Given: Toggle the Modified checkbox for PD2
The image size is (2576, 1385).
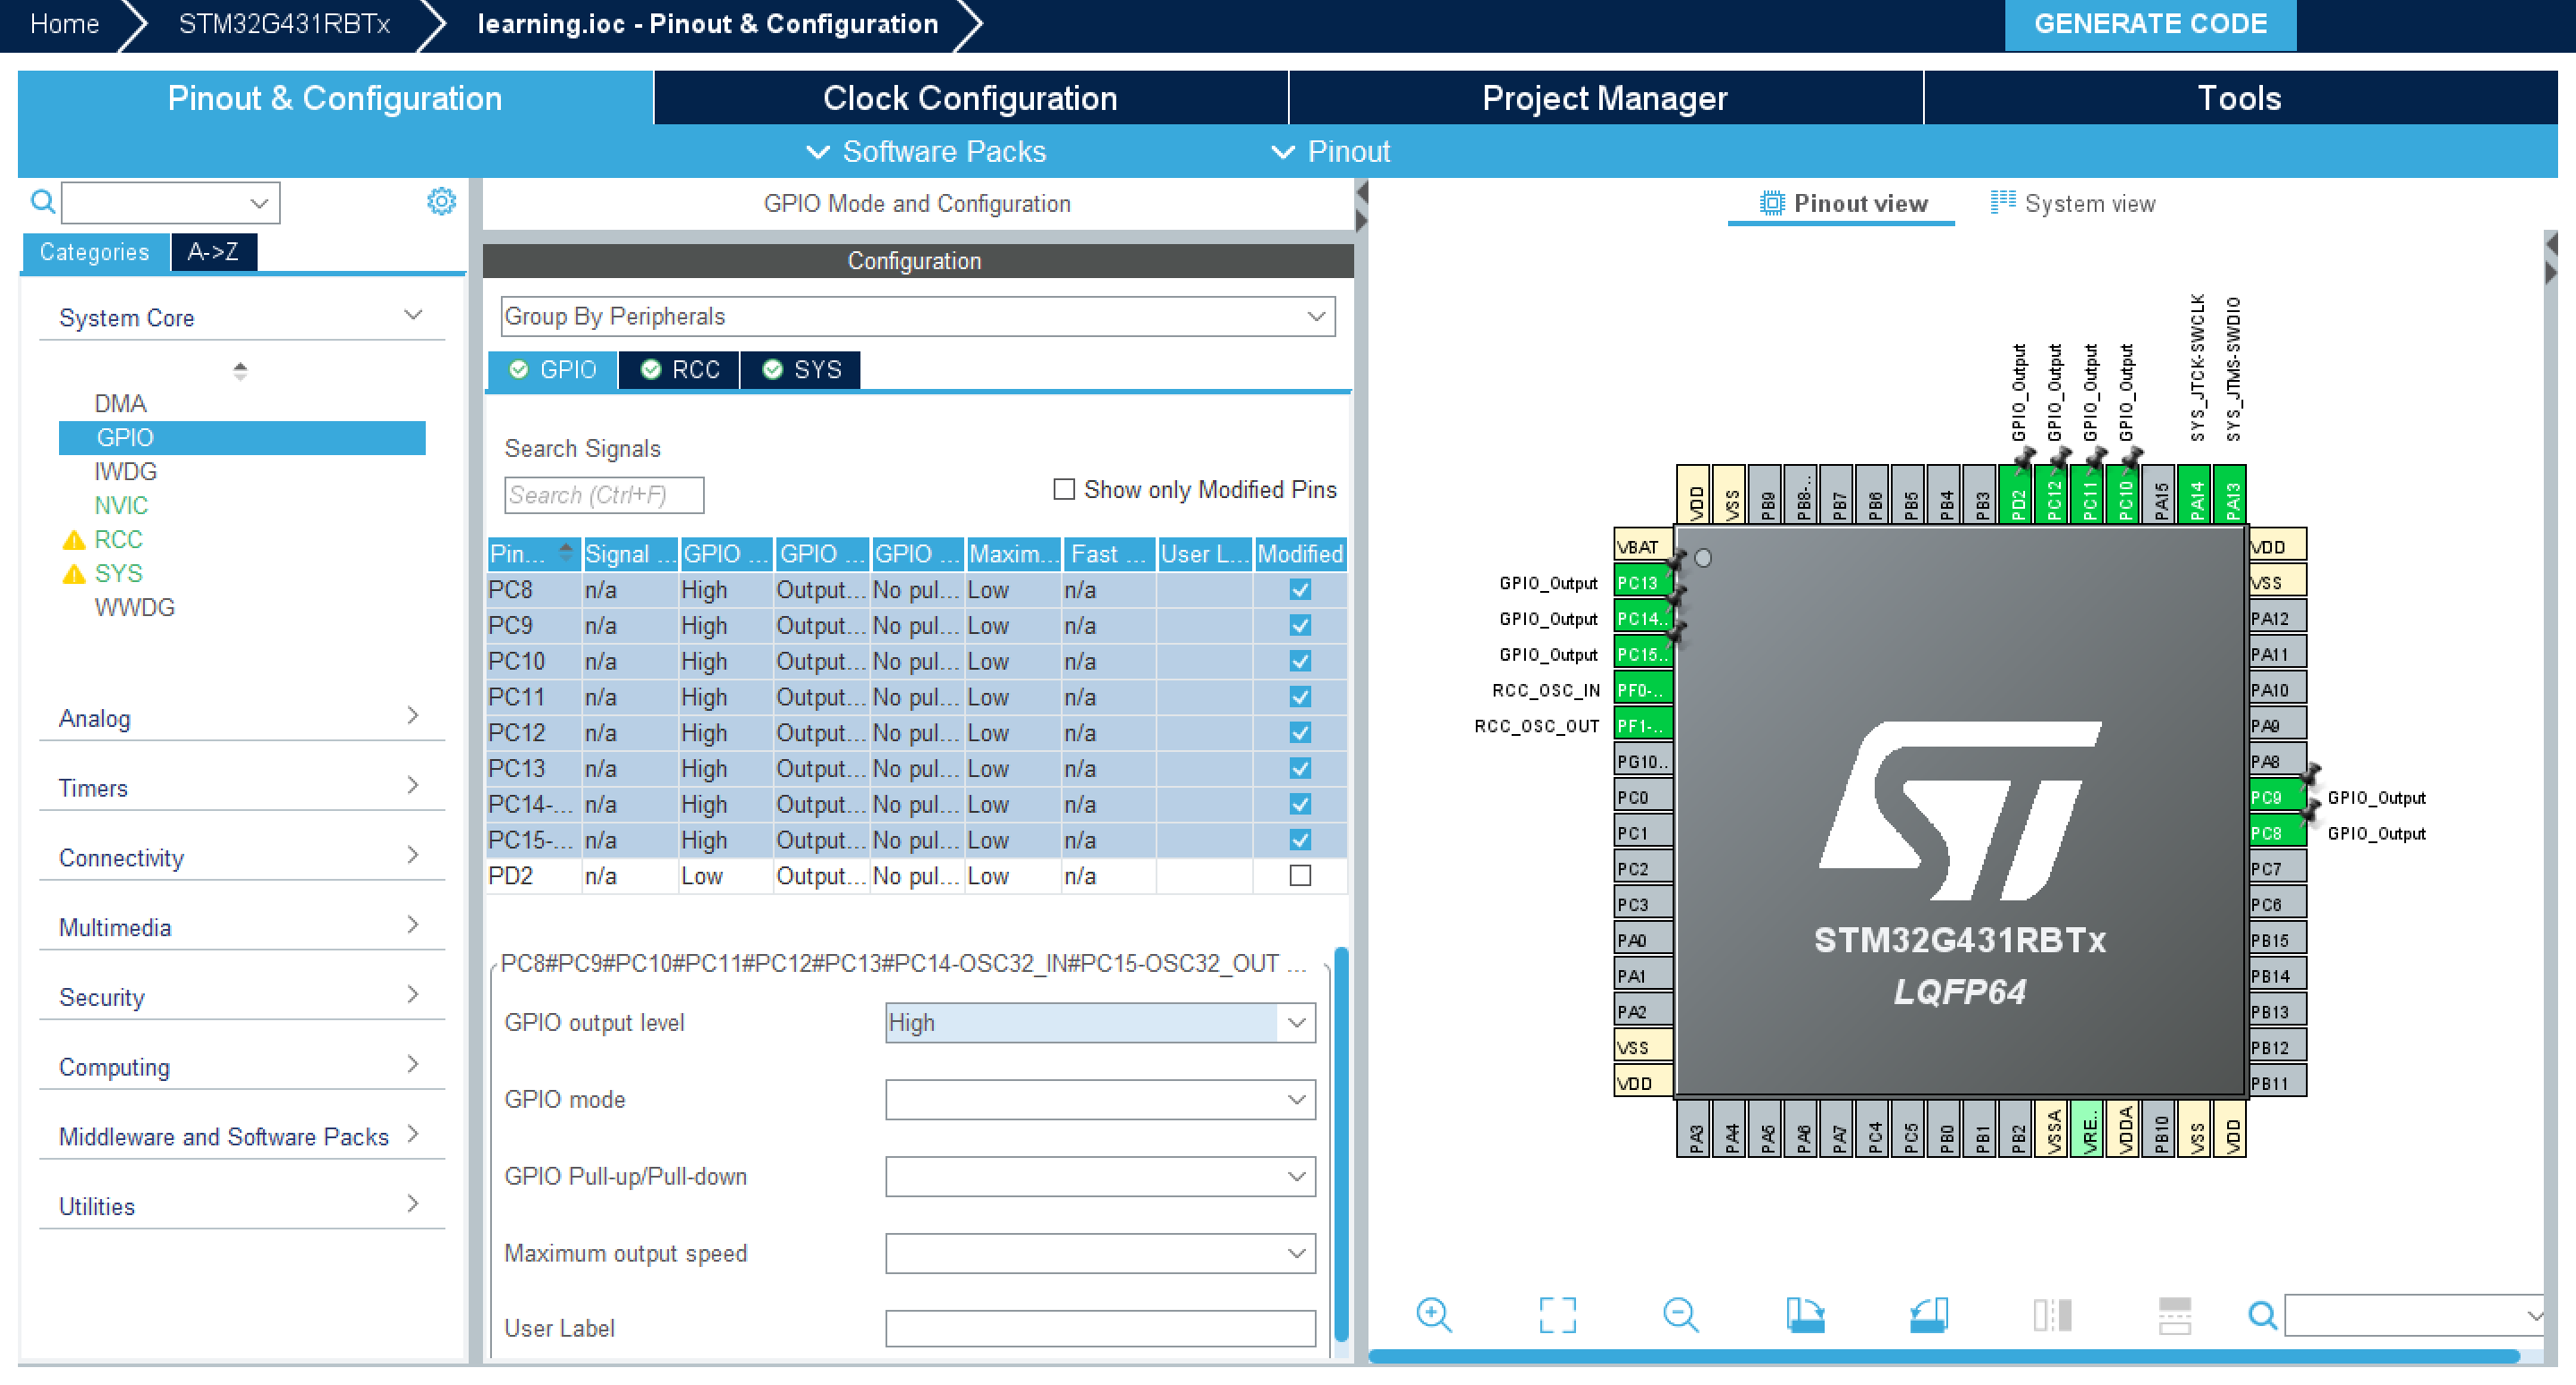Looking at the screenshot, I should tap(1299, 875).
